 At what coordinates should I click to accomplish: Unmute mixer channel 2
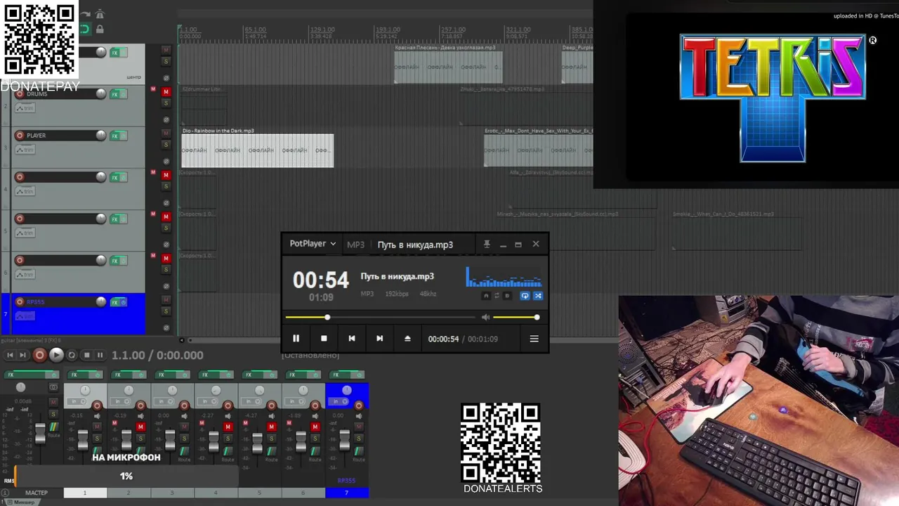click(140, 427)
